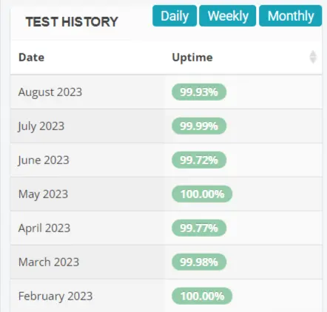This screenshot has width=327, height=312.
Task: Open the August 2023 row
Action: coord(166,92)
